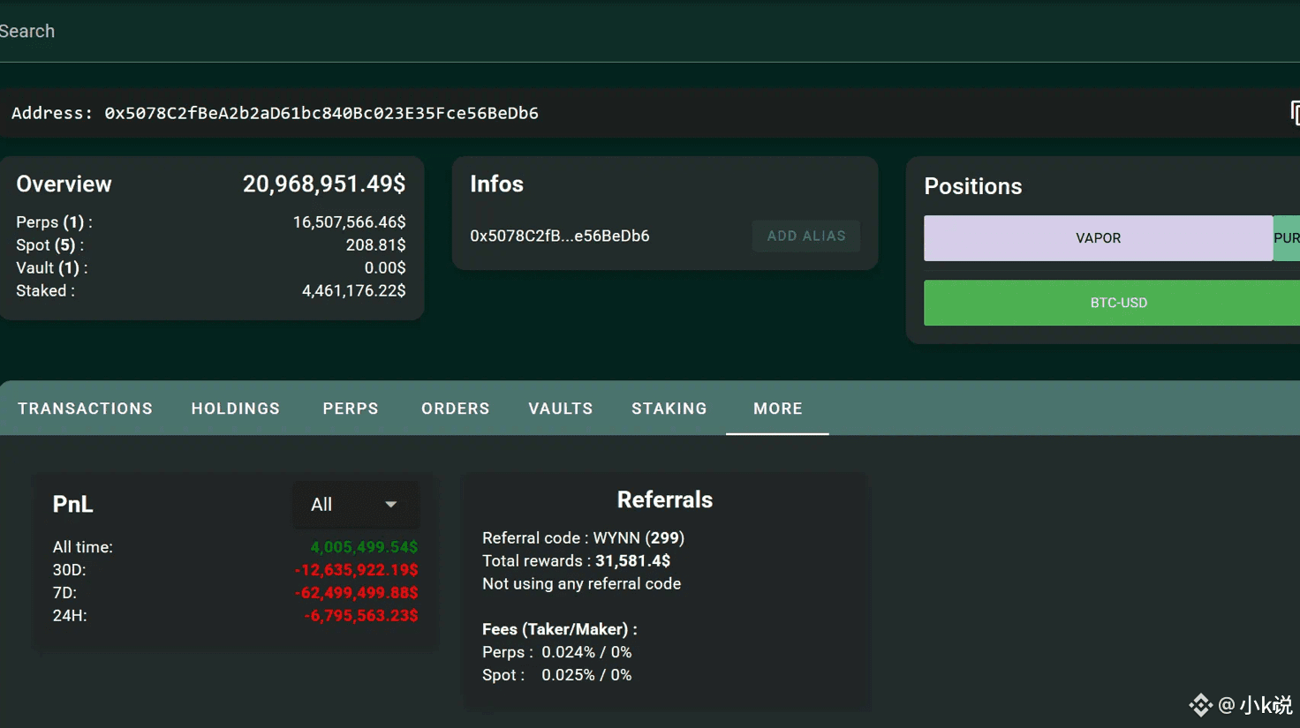
Task: Copy the wallet address with the copy icon
Action: [x=1295, y=113]
